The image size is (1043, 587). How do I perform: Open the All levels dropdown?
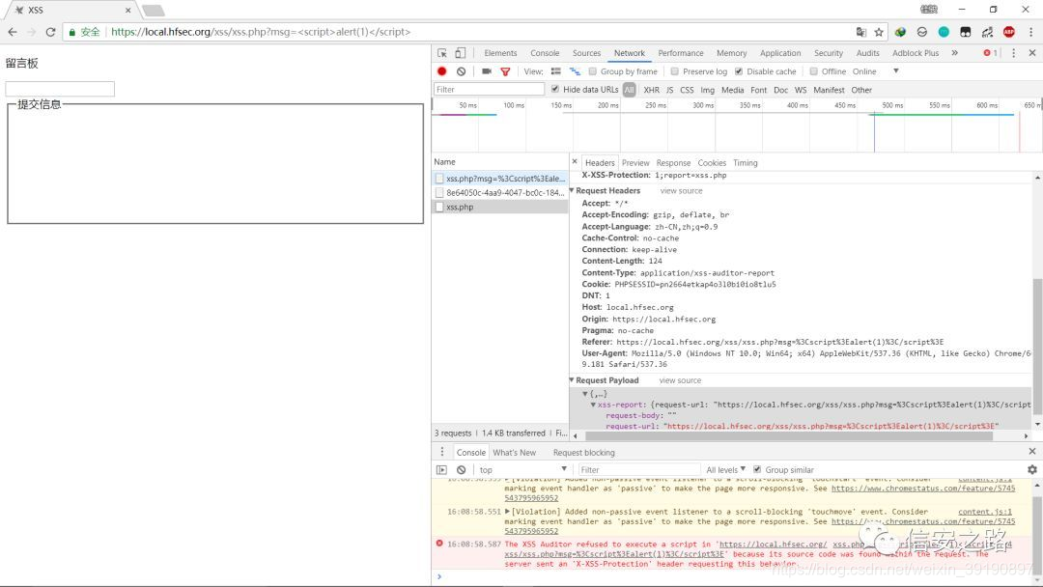tap(725, 469)
